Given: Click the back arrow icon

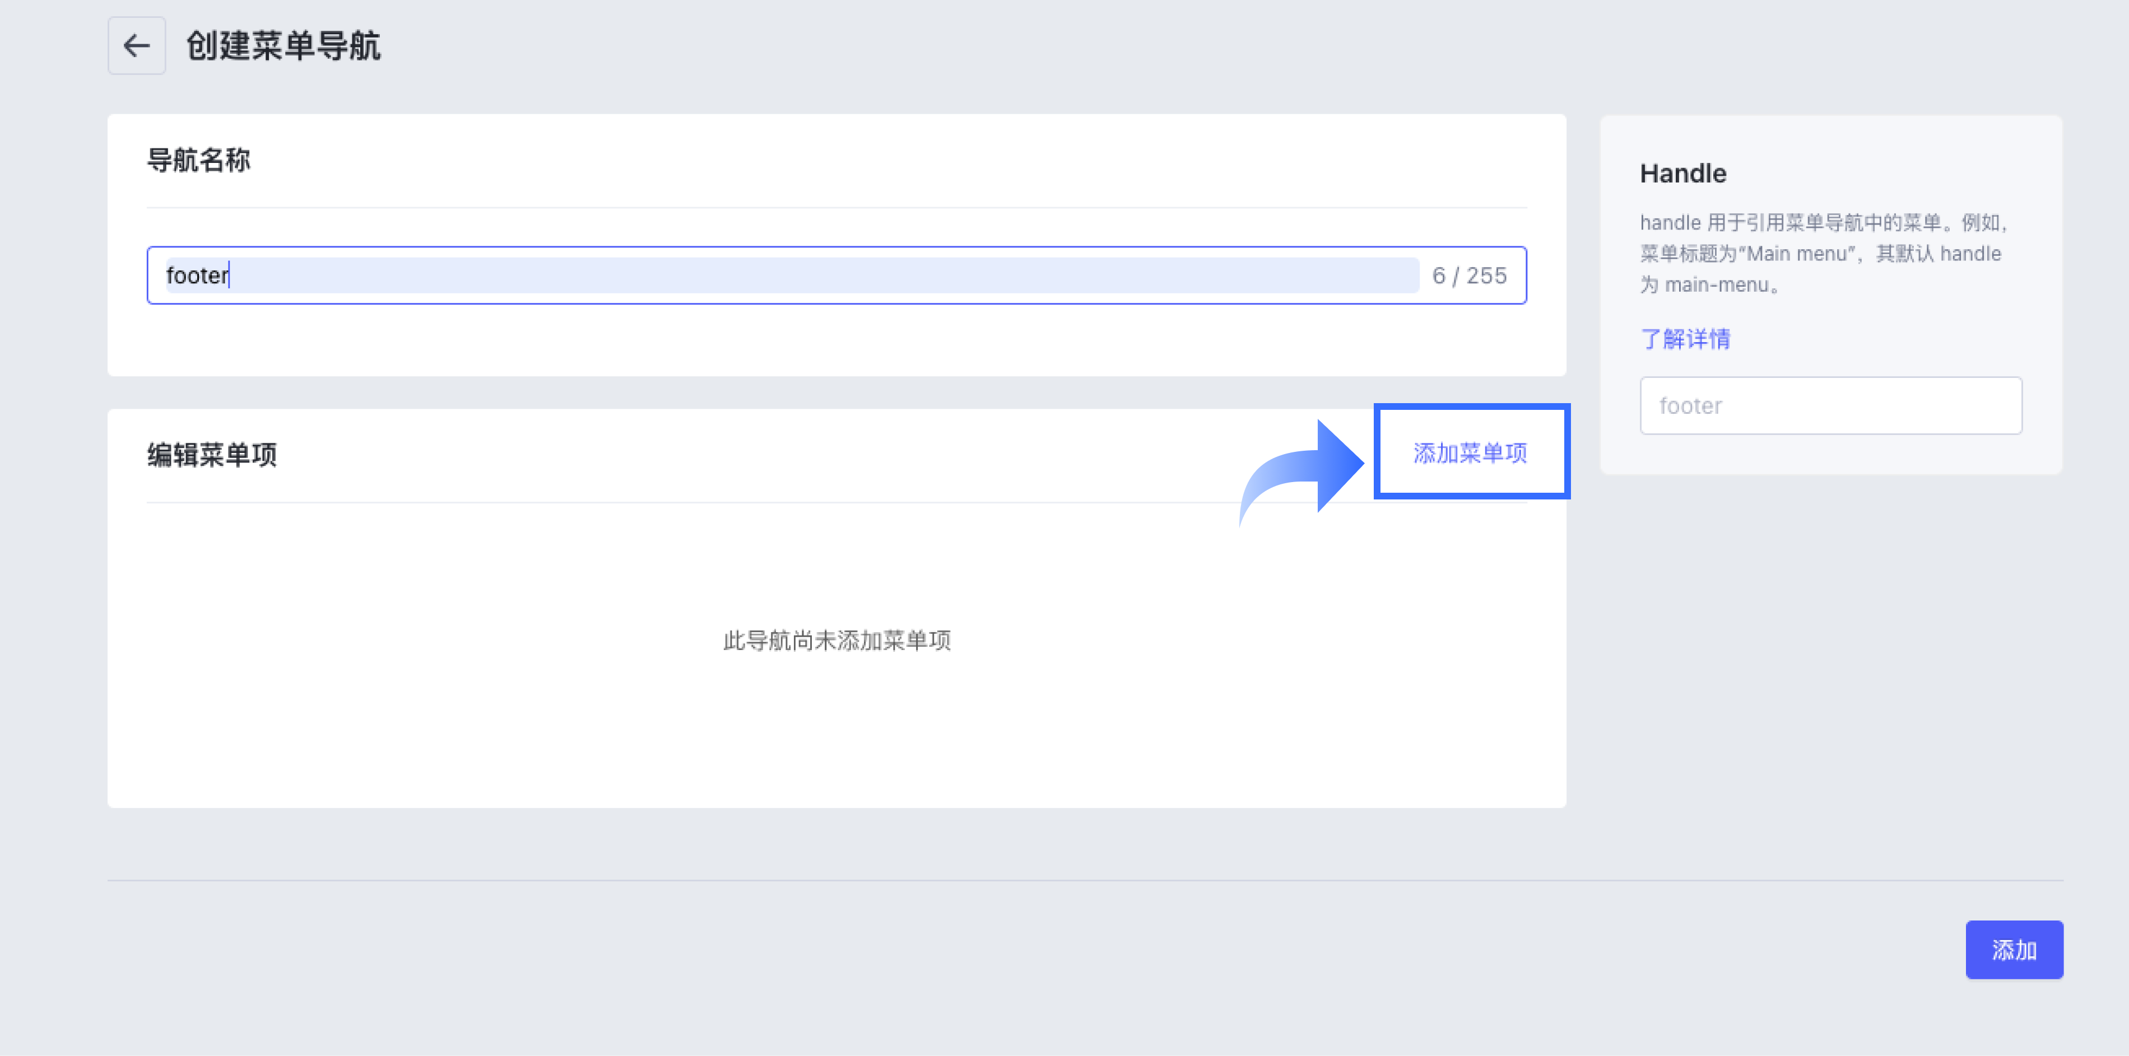Looking at the screenshot, I should click(136, 45).
